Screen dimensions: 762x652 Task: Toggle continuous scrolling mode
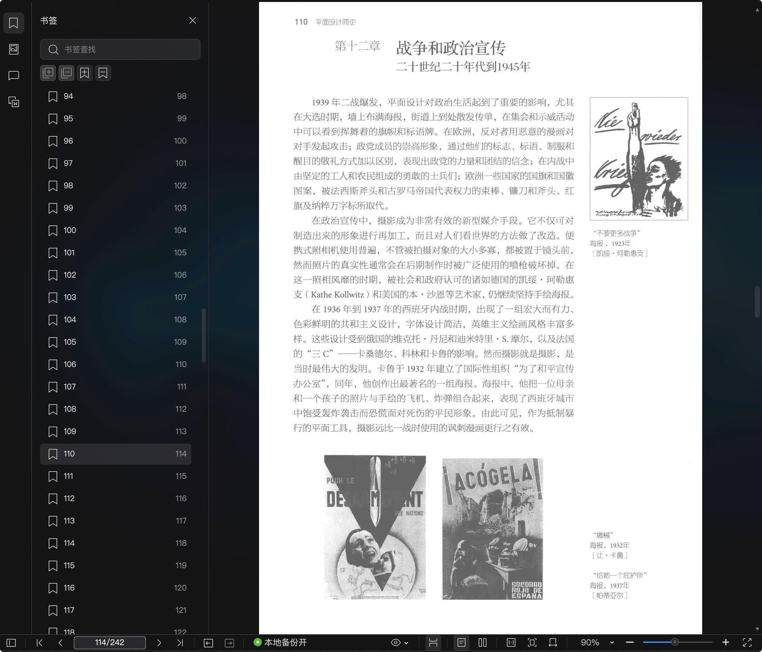pos(433,642)
